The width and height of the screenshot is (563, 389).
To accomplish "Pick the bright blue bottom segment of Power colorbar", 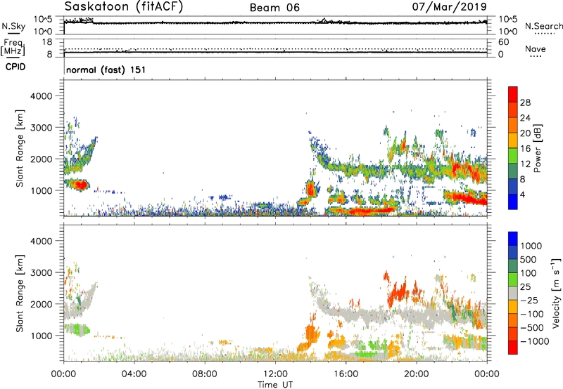I will (513, 202).
